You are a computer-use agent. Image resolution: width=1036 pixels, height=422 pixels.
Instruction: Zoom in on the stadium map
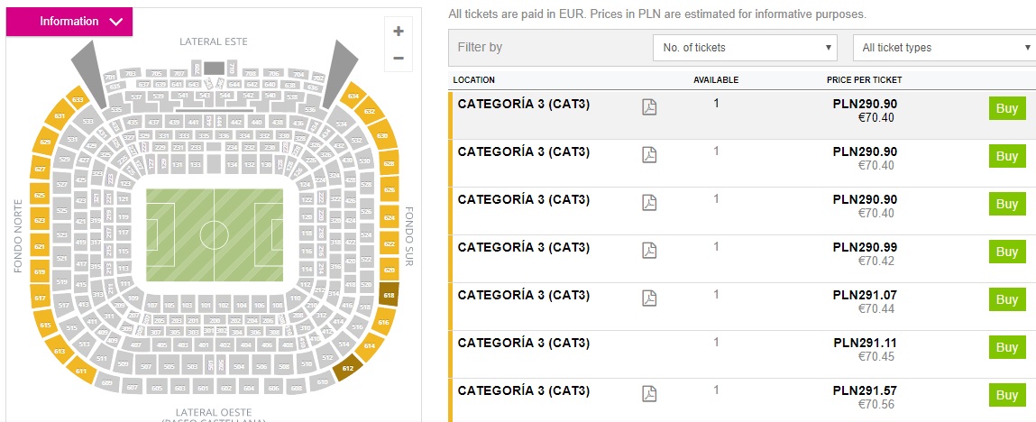(399, 31)
